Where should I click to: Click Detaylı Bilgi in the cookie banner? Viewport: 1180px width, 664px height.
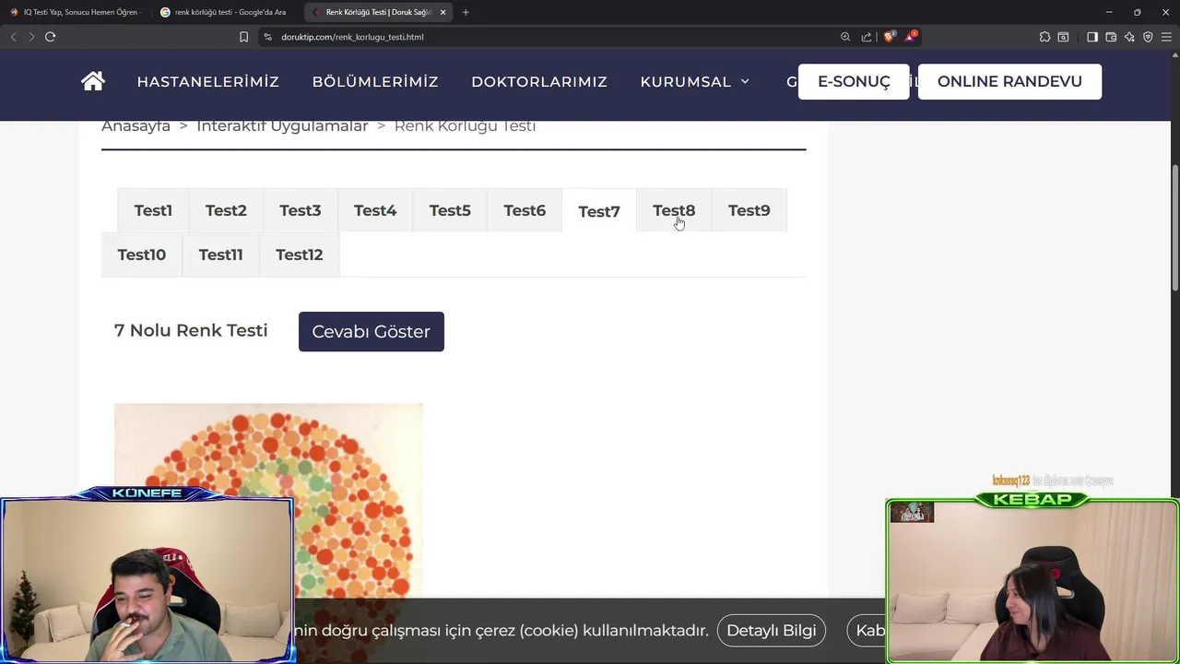click(772, 630)
